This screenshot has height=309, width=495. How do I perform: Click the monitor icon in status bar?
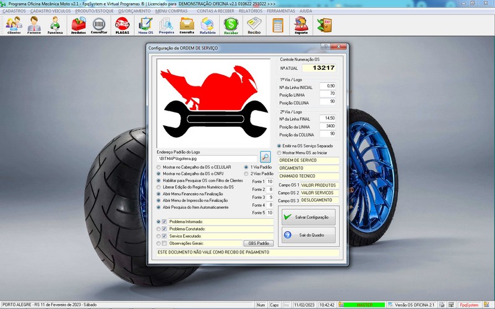pyautogui.click(x=452, y=305)
